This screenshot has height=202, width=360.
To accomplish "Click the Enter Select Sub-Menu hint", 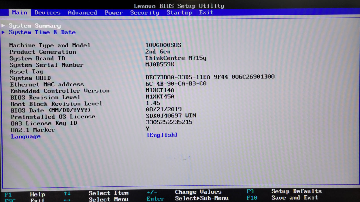I will tap(188, 199).
